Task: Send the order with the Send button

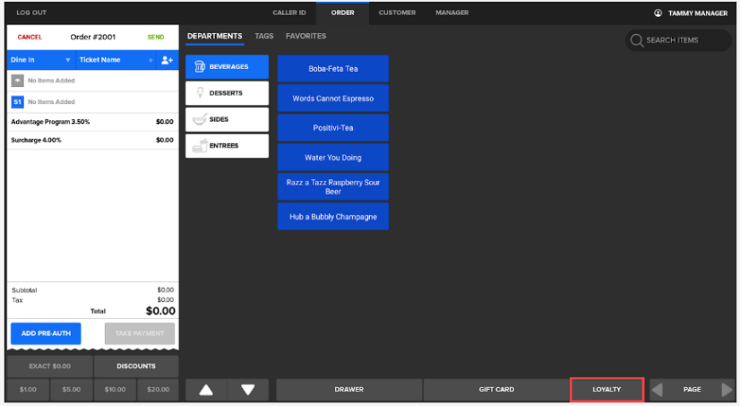Action: (156, 38)
